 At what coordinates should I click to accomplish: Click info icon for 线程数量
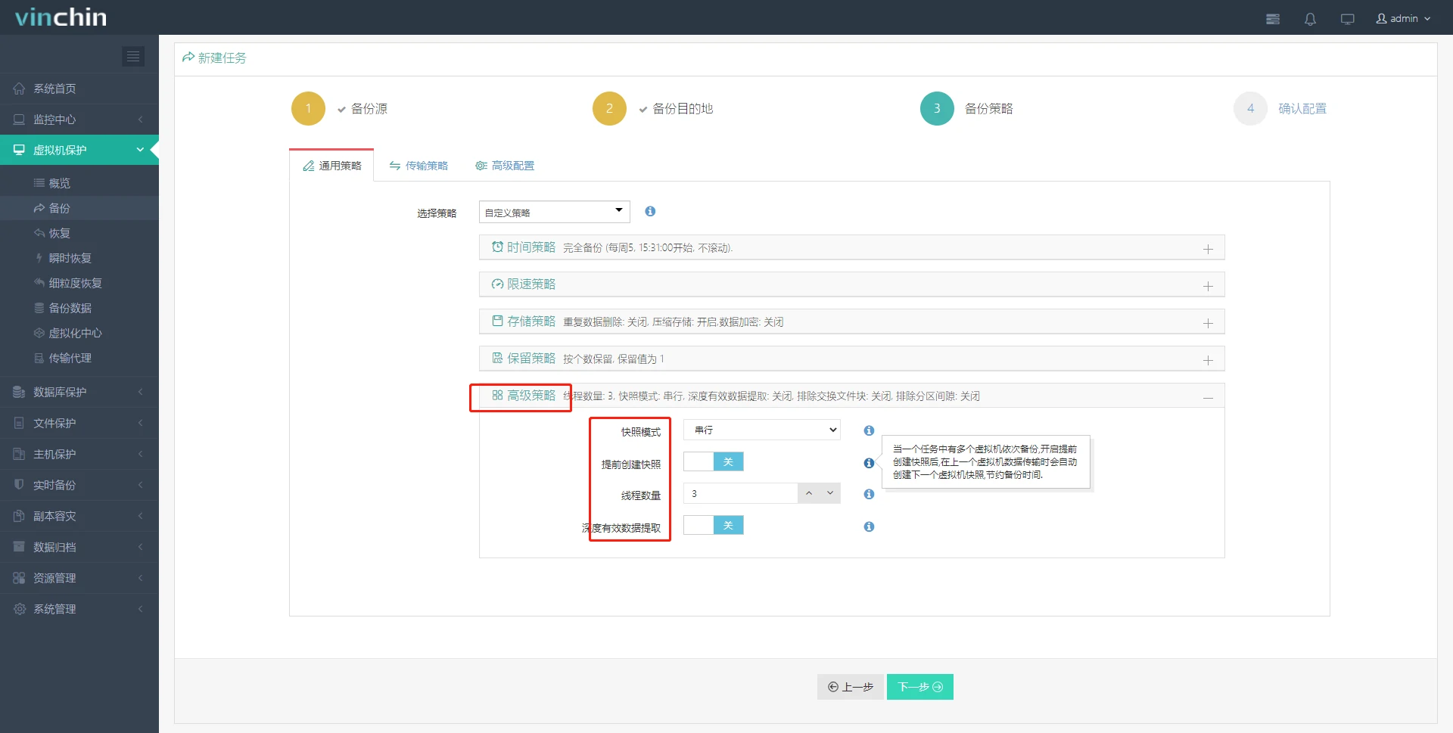coord(869,494)
